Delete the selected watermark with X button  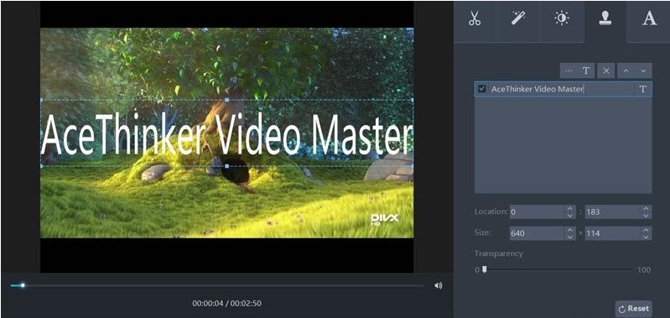pos(606,70)
